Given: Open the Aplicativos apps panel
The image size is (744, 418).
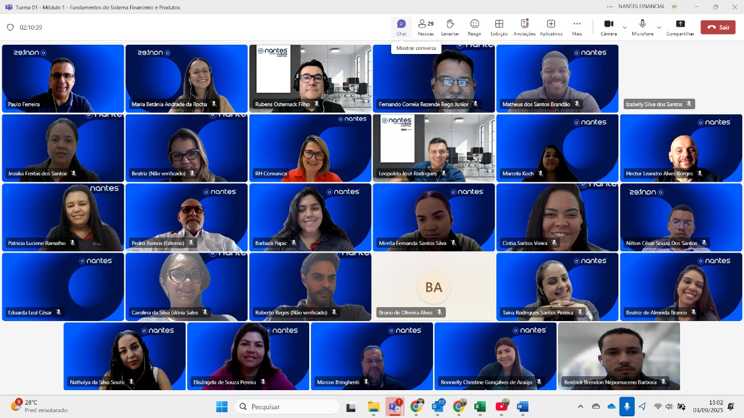Looking at the screenshot, I should (x=551, y=27).
